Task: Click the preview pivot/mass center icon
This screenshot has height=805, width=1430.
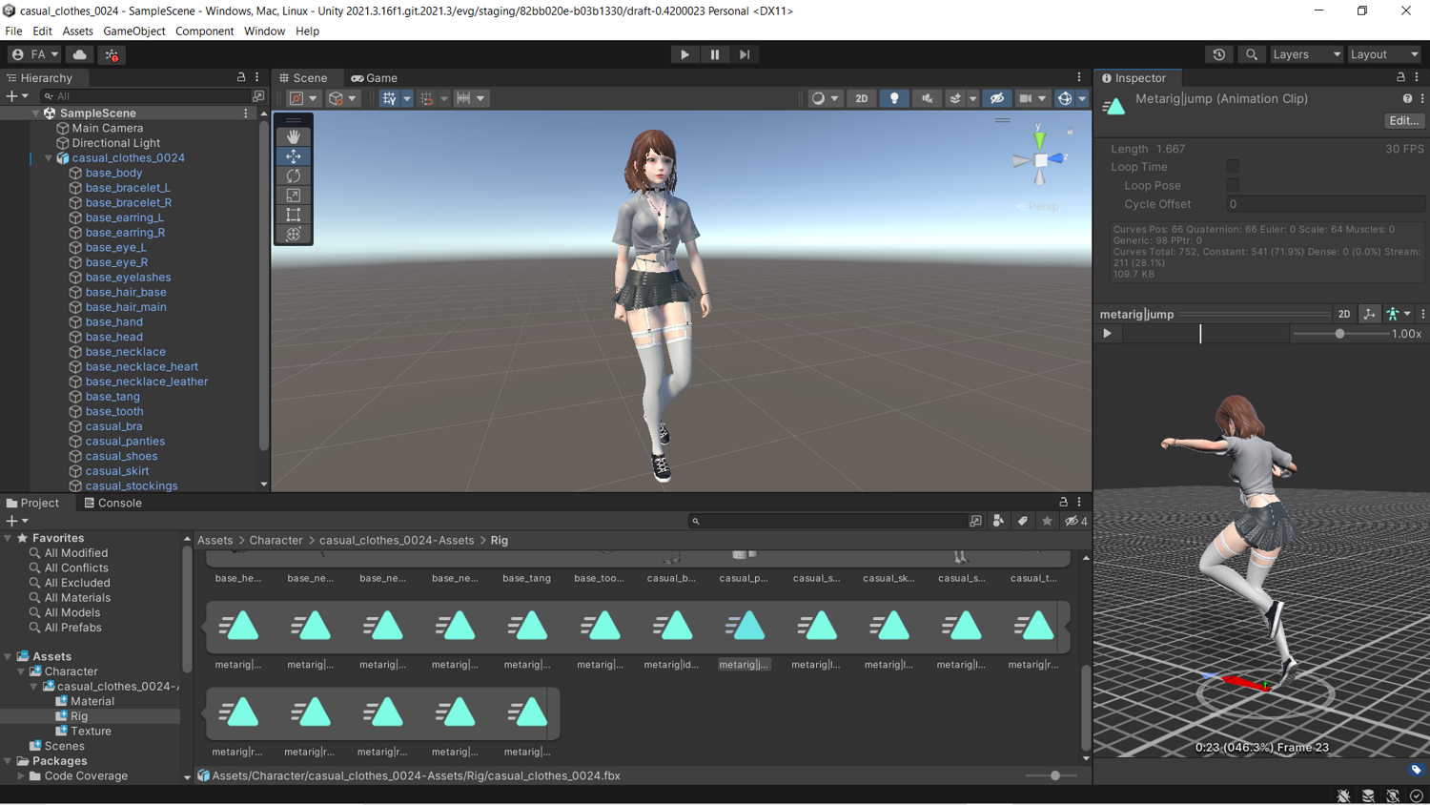Action: point(1369,314)
